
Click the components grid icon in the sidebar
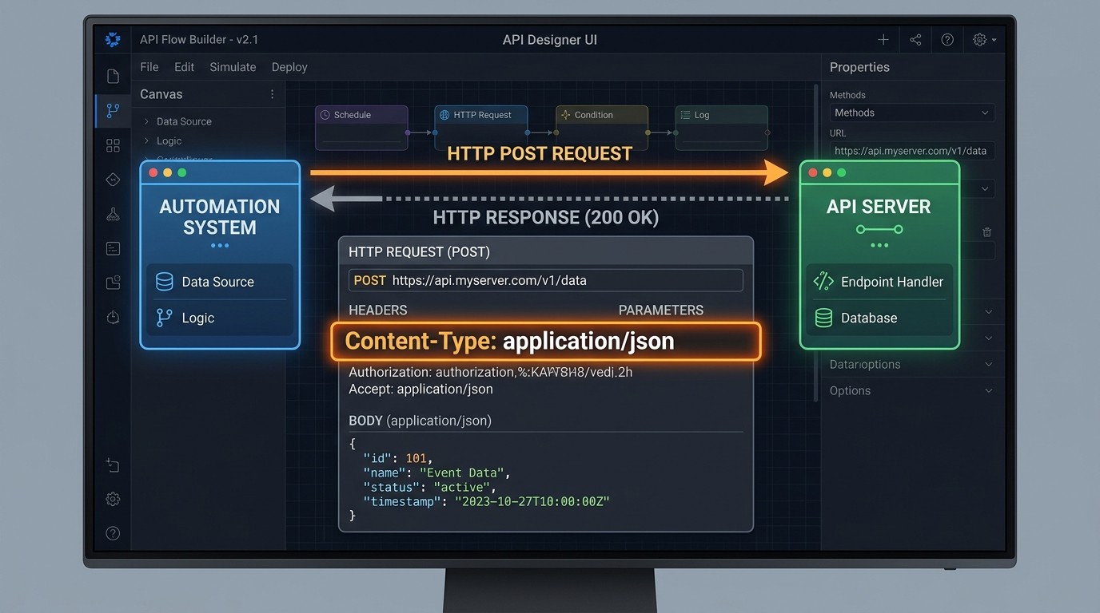click(x=112, y=145)
